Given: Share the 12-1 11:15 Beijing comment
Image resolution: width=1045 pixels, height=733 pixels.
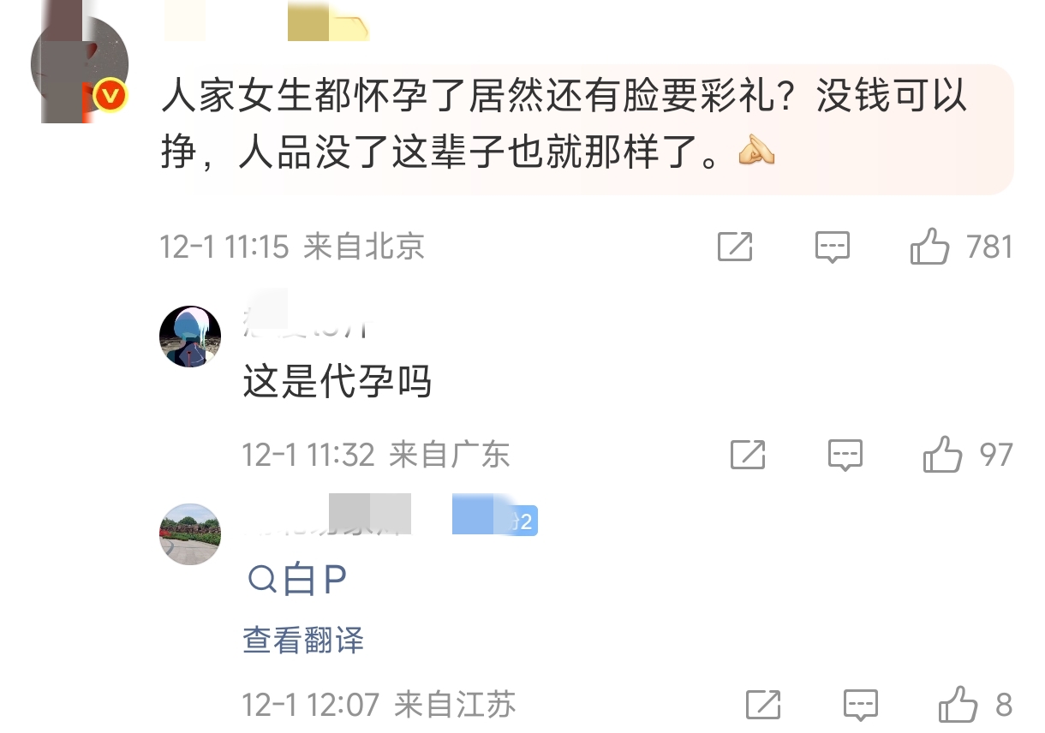Looking at the screenshot, I should coord(735,247).
